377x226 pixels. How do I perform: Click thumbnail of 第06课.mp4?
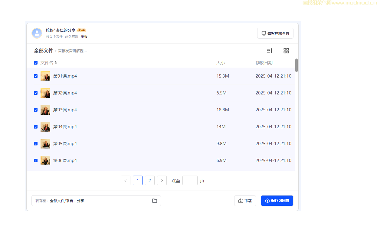point(45,161)
